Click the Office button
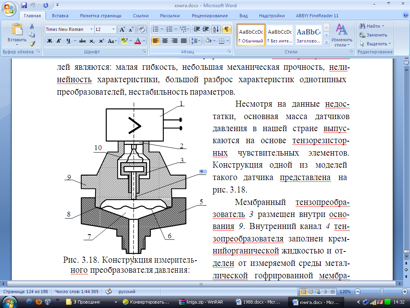The image size is (410, 308). 9,9
